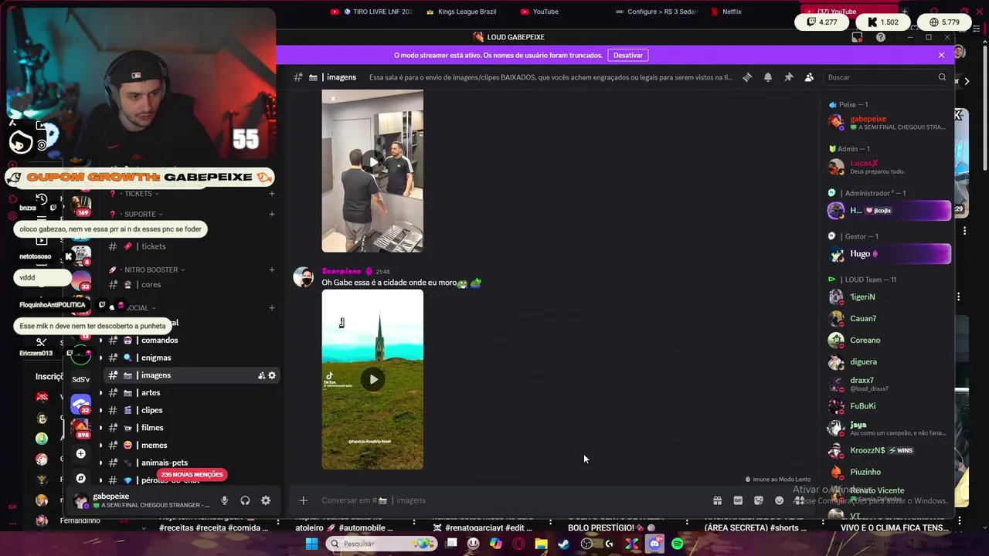The height and width of the screenshot is (556, 989).
Task: Open Windows Start button on taskbar
Action: 311,544
